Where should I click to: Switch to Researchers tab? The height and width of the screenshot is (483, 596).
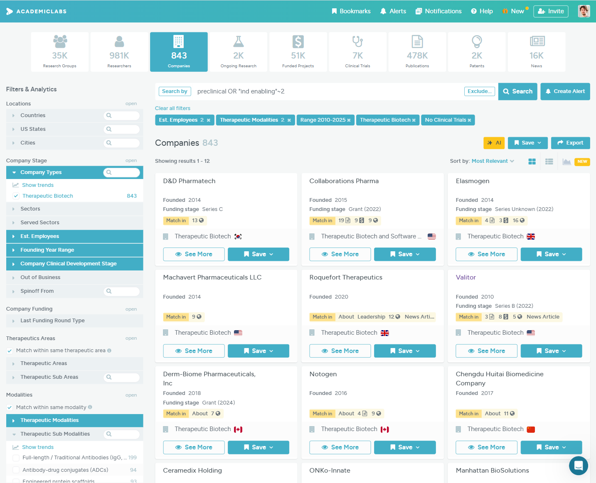click(119, 52)
